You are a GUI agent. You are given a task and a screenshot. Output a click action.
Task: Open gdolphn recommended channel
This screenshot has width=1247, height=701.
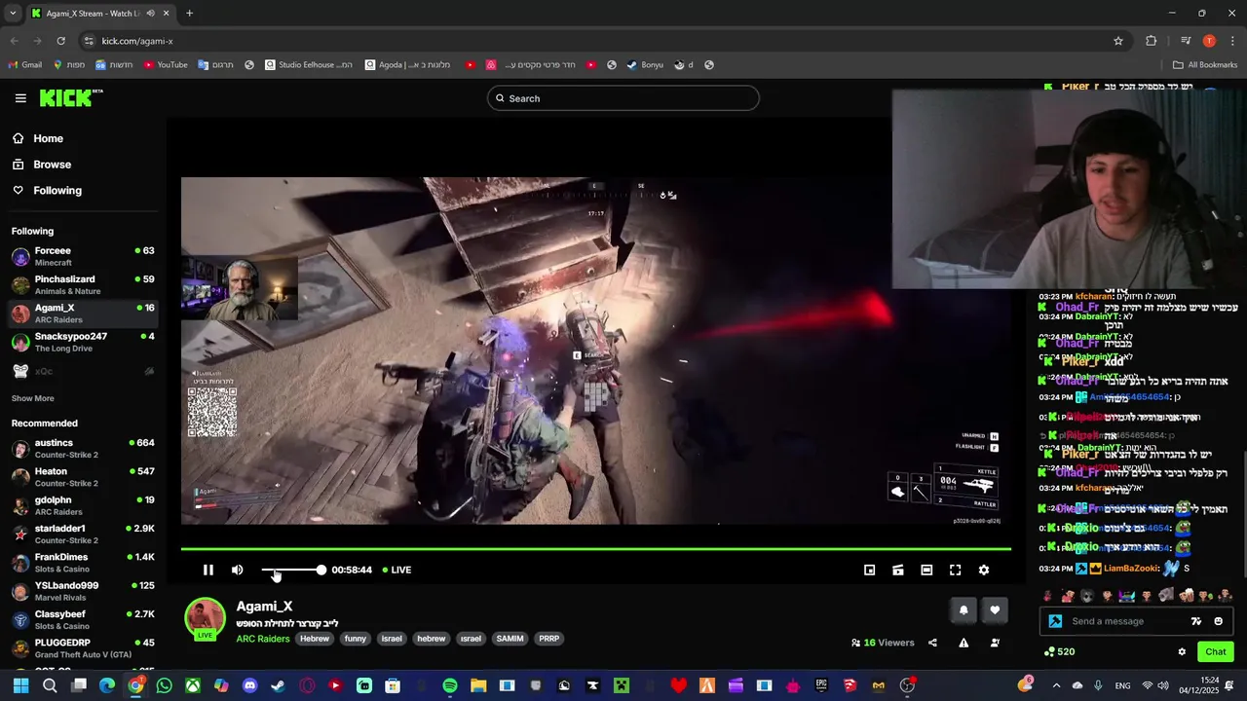(83, 505)
